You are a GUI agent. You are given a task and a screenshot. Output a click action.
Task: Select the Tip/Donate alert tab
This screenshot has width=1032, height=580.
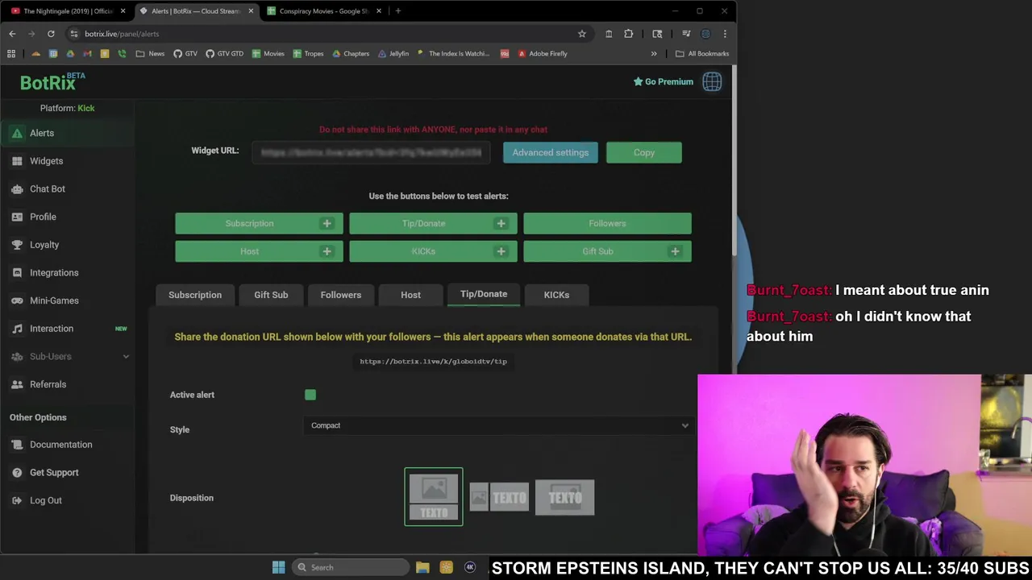tap(484, 294)
